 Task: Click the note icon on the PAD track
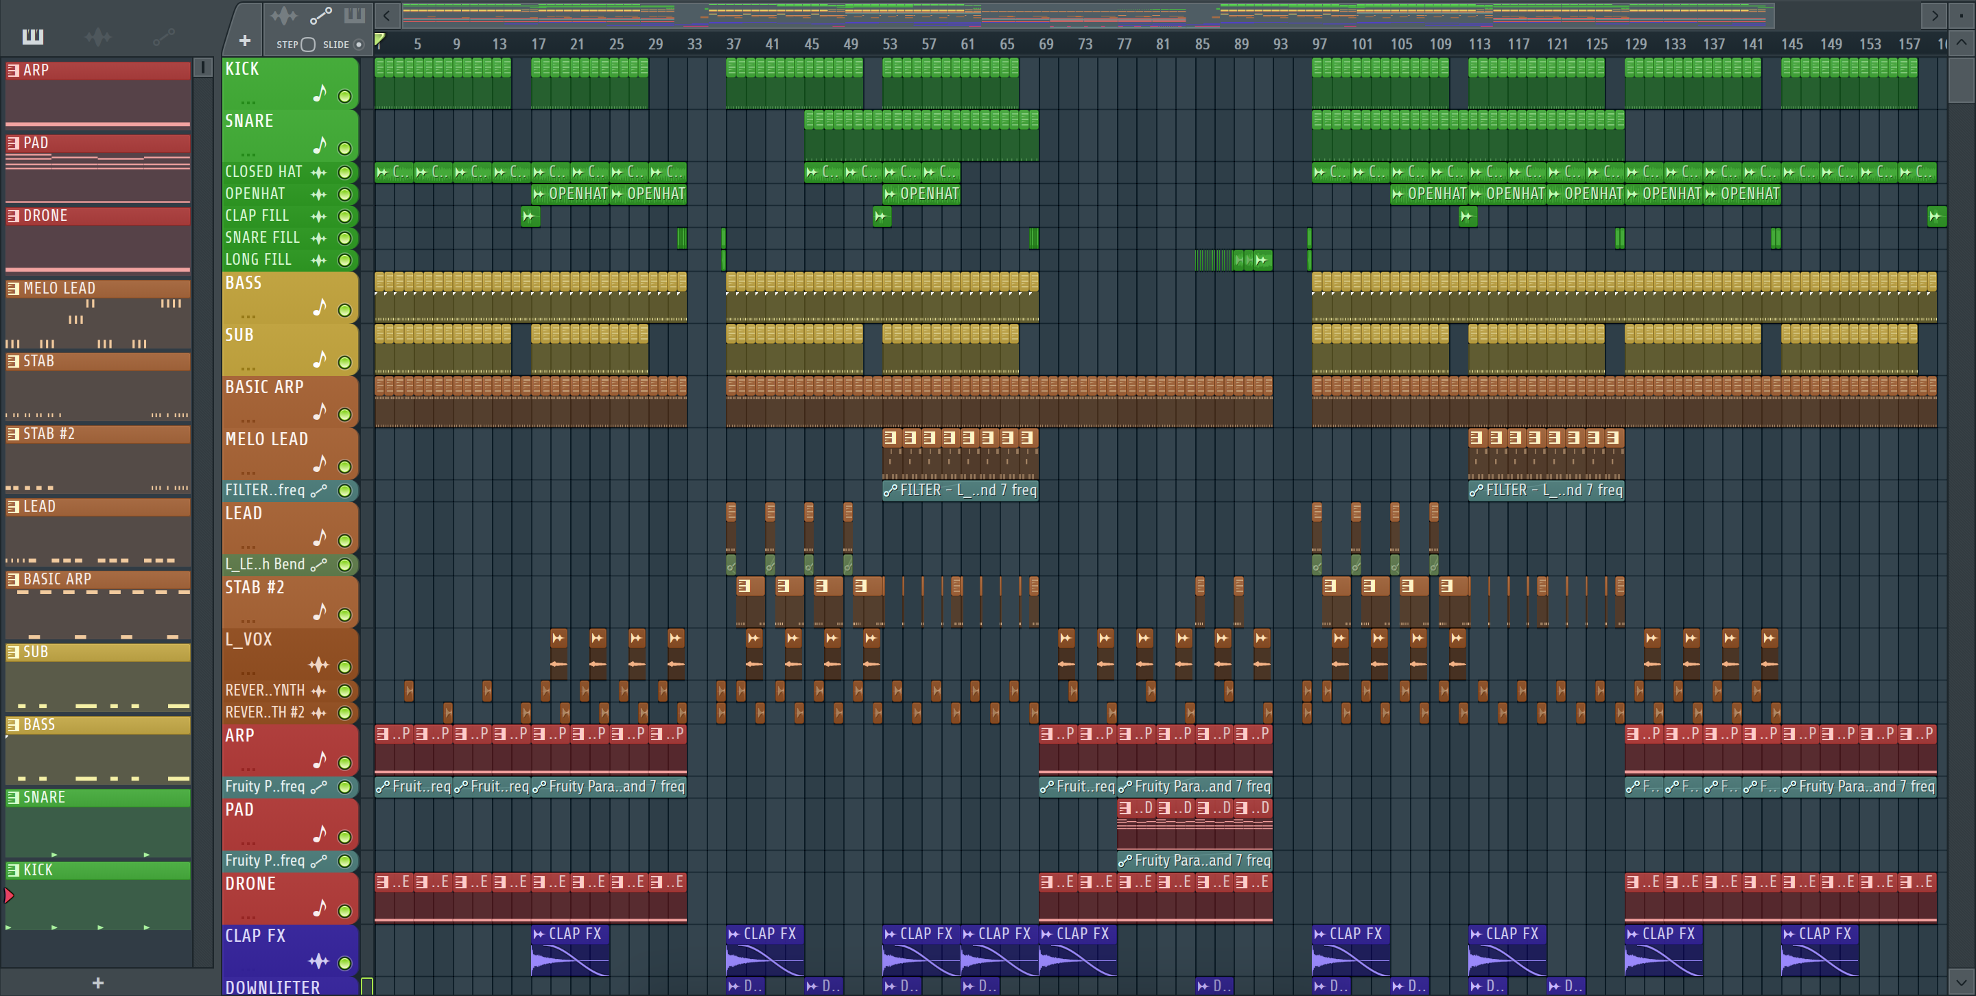(320, 833)
